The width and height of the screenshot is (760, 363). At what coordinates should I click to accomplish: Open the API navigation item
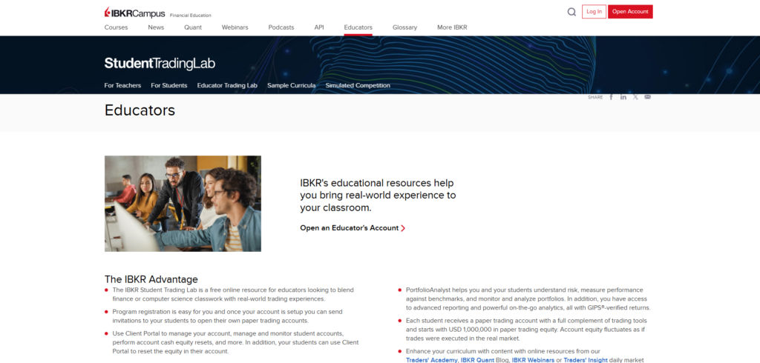click(x=319, y=27)
